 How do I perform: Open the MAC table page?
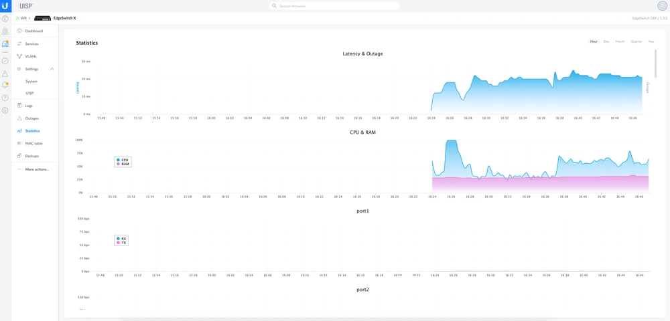point(33,143)
